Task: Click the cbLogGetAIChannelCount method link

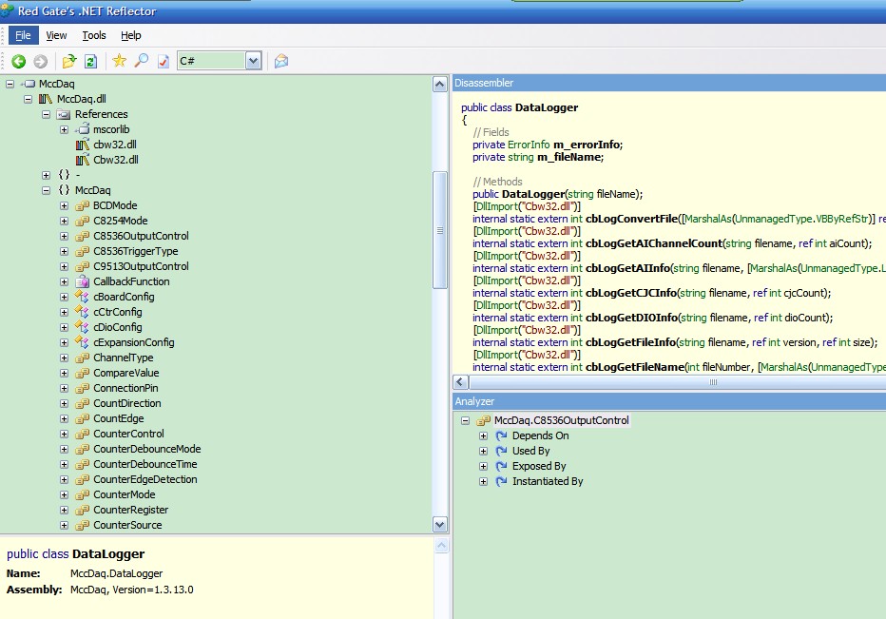Action: pyautogui.click(x=654, y=243)
